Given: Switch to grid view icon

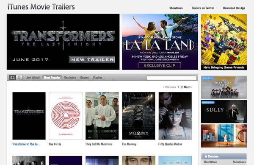Looking at the screenshot, I should 12,77.
